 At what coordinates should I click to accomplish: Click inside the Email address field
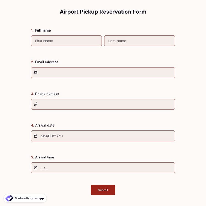click(106, 73)
